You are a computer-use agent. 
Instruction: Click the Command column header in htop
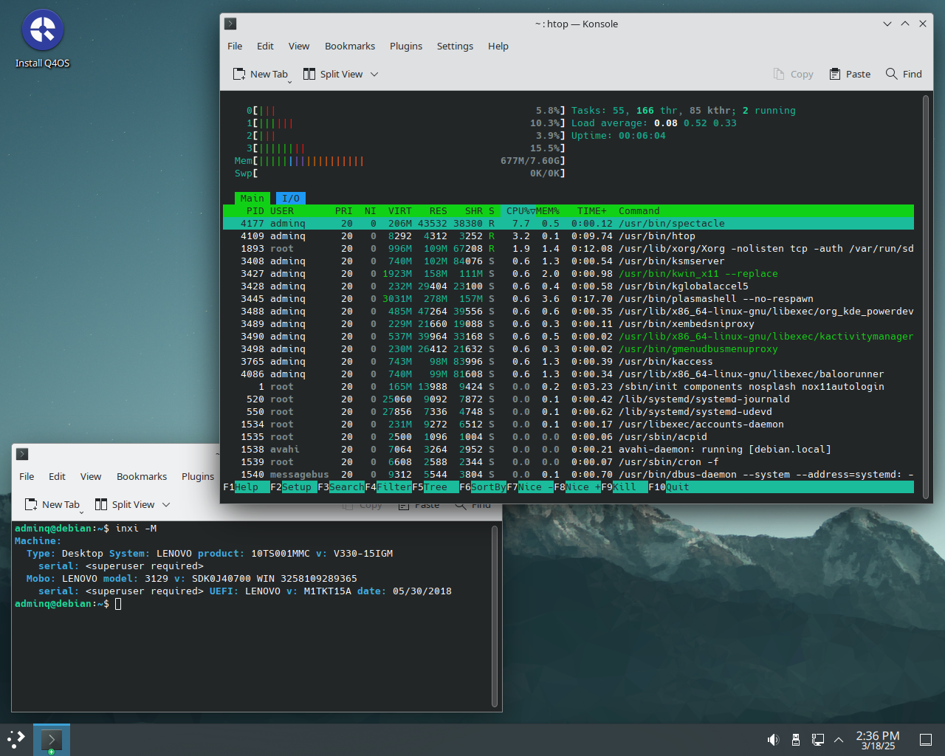639,211
